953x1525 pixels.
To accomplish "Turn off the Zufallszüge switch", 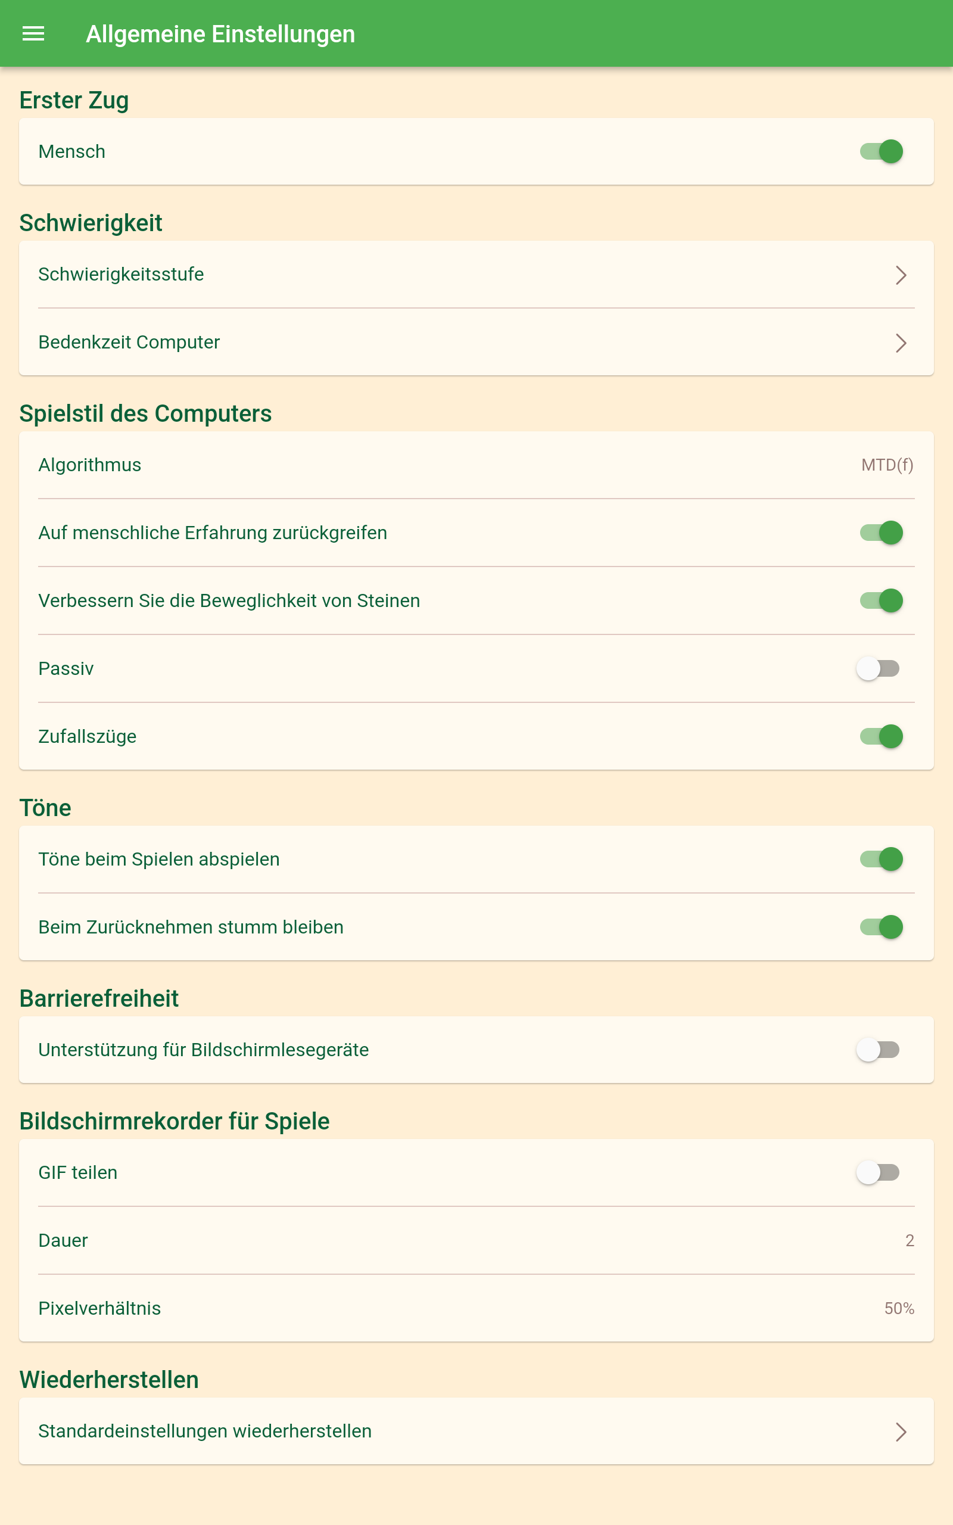I will (881, 736).
